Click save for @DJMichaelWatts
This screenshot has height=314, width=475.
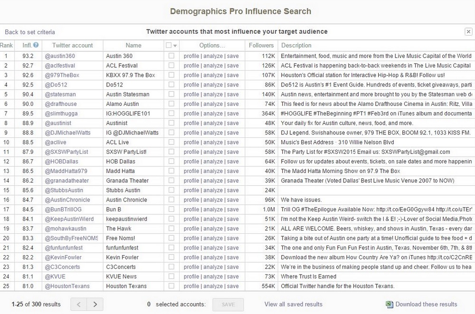233,133
